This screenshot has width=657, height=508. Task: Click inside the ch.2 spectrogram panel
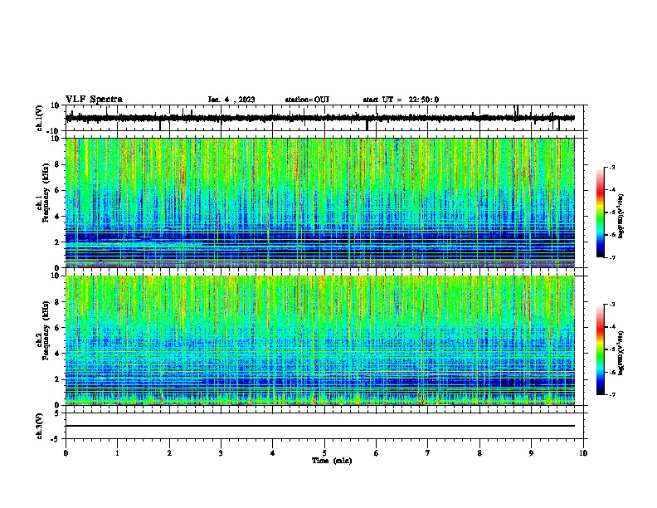coord(320,340)
